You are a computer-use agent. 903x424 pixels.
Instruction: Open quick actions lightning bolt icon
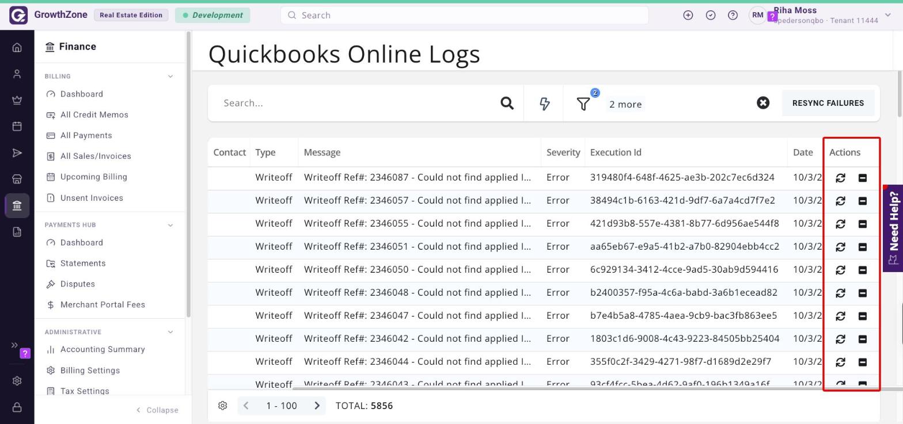(x=544, y=104)
